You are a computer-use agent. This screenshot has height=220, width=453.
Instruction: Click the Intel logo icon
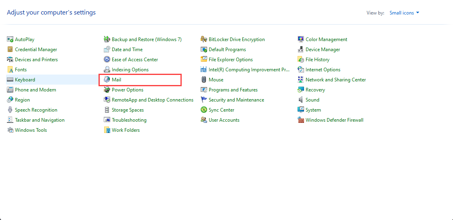coord(204,70)
